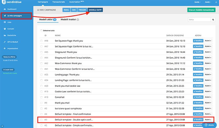Click the Liste sidebar icon
The width and height of the screenshot is (219, 128).
click(x=5, y=22)
